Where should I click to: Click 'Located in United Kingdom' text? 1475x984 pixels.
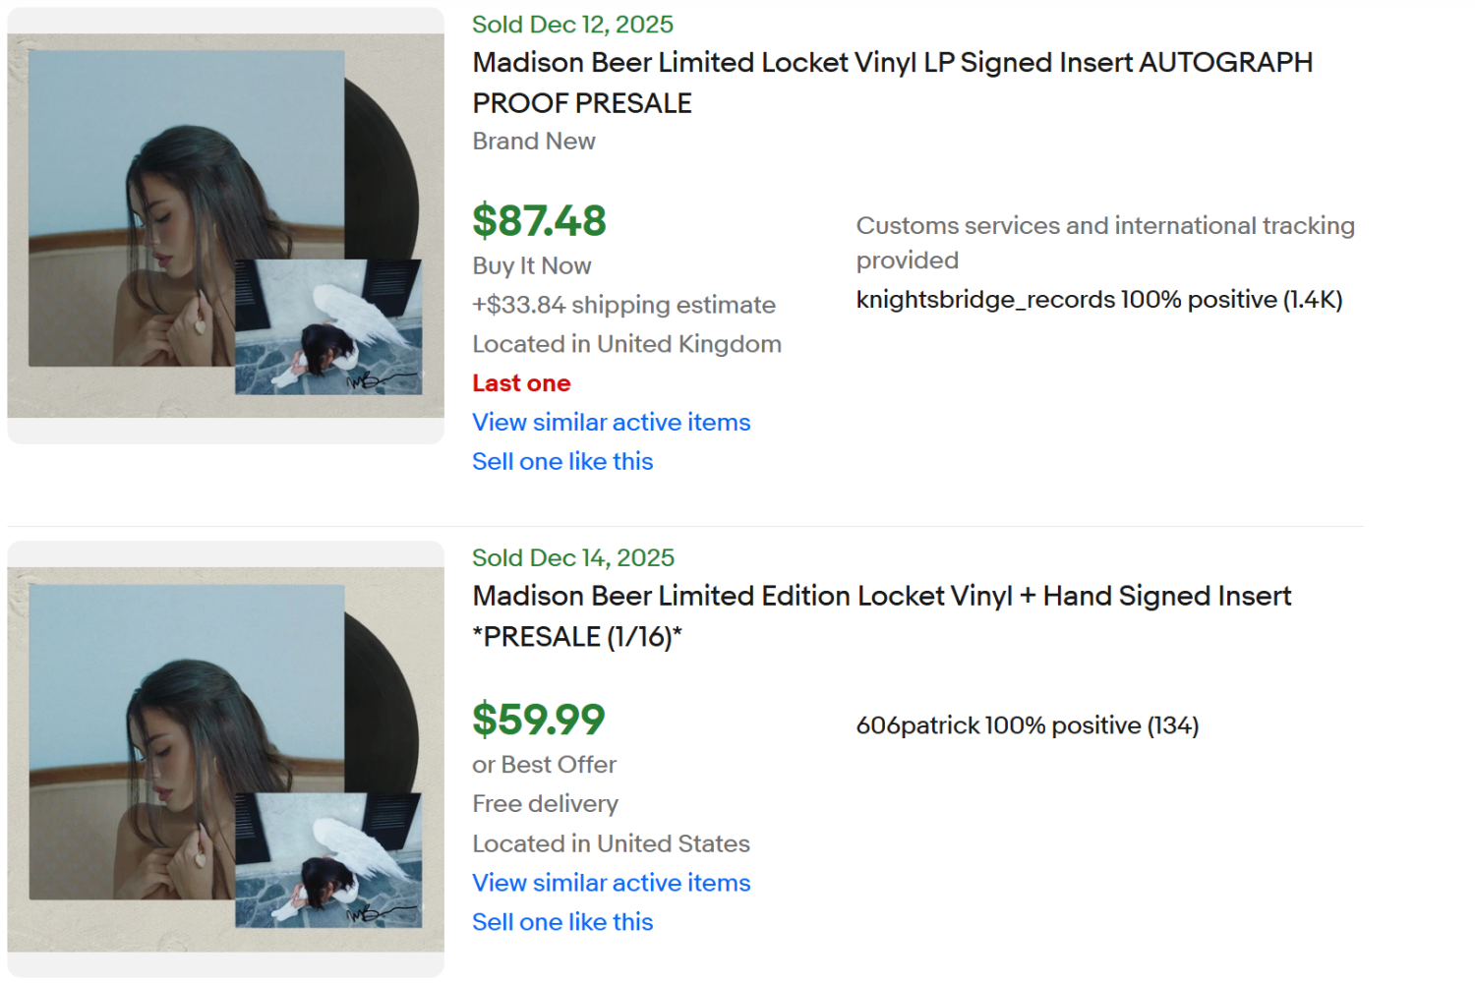tap(626, 343)
